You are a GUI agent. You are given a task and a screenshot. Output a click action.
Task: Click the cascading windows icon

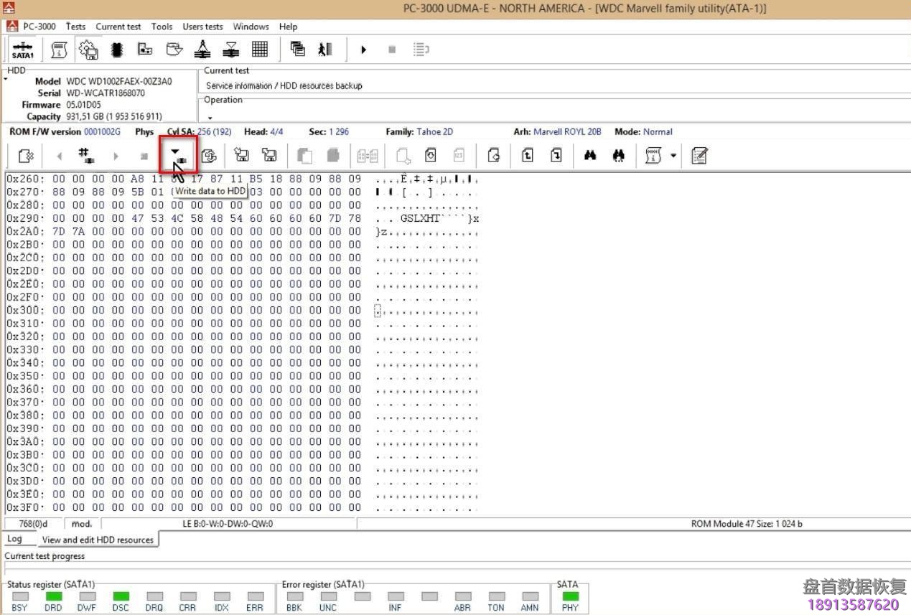click(297, 50)
